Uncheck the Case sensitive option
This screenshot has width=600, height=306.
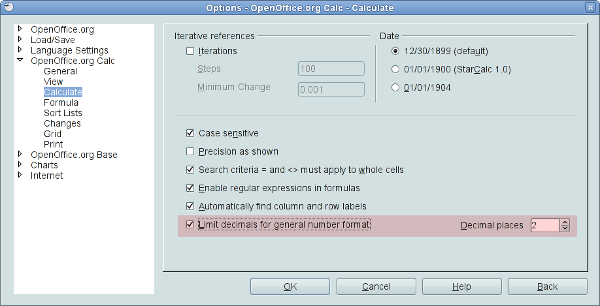pyautogui.click(x=190, y=133)
